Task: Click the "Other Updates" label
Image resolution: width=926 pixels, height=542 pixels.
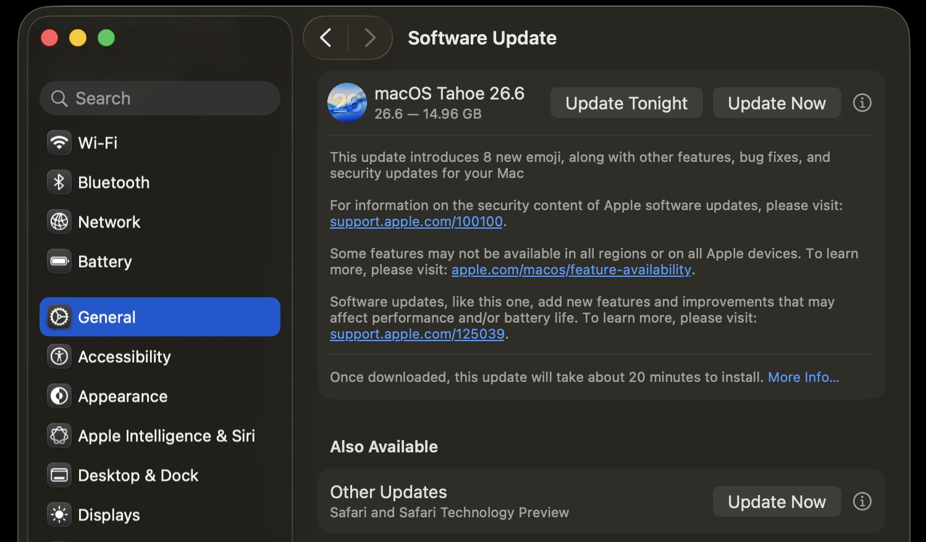Action: pos(389,492)
